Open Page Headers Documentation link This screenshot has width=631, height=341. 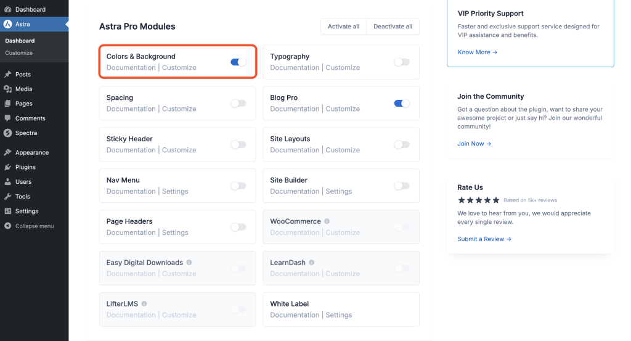click(131, 232)
